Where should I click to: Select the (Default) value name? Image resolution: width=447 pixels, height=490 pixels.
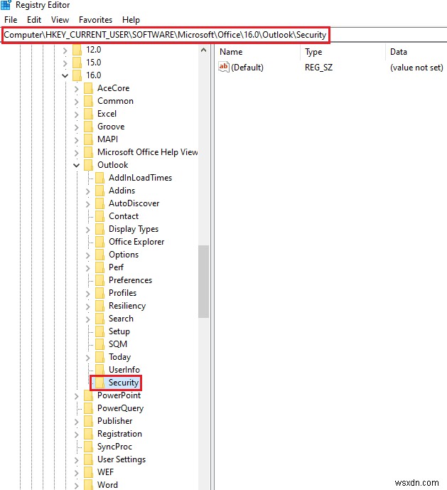point(247,68)
